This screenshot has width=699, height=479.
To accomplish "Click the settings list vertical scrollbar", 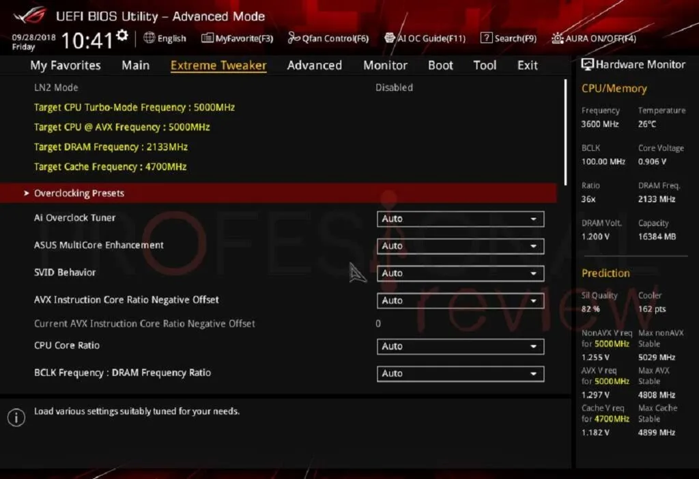I will 566,132.
